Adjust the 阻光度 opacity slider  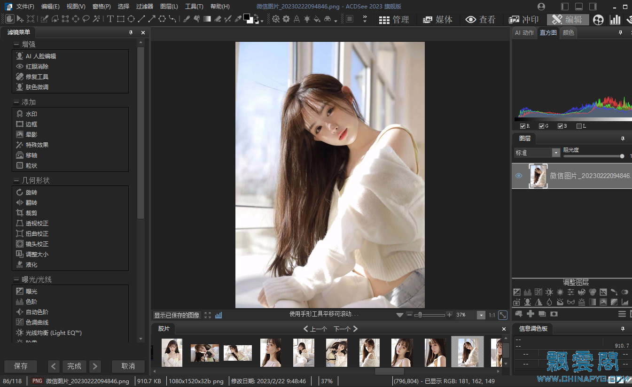[594, 156]
